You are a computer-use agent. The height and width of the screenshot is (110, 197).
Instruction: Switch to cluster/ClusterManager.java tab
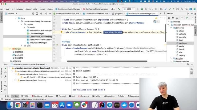(67, 13)
